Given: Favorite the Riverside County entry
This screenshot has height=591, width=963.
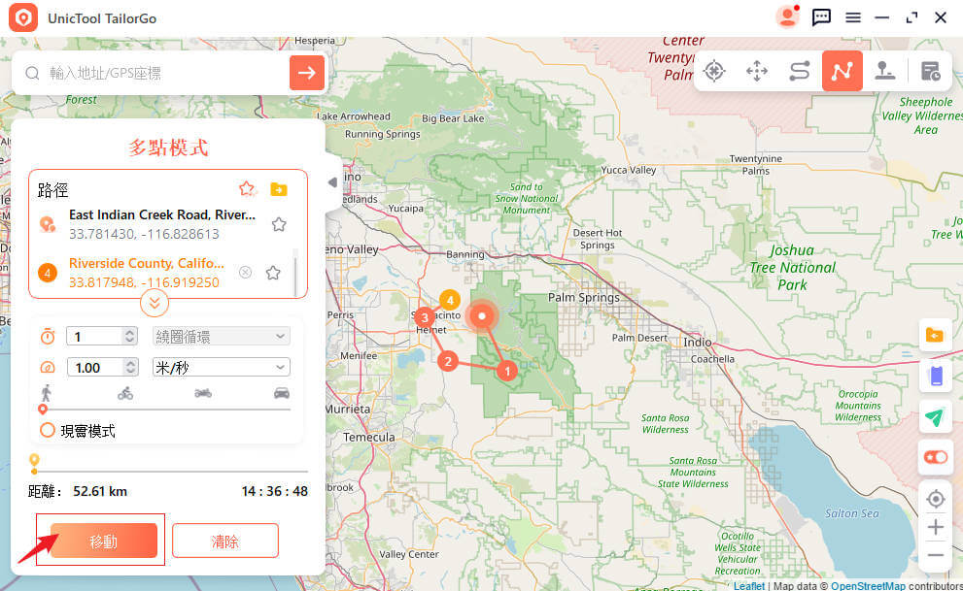Looking at the screenshot, I should coord(273,273).
